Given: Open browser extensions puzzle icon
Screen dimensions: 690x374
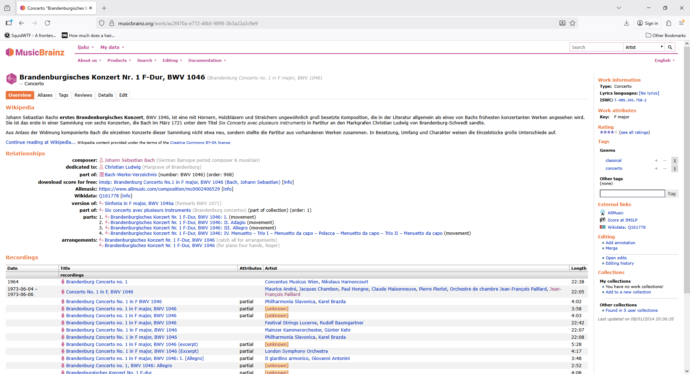Looking at the screenshot, I should [x=668, y=23].
